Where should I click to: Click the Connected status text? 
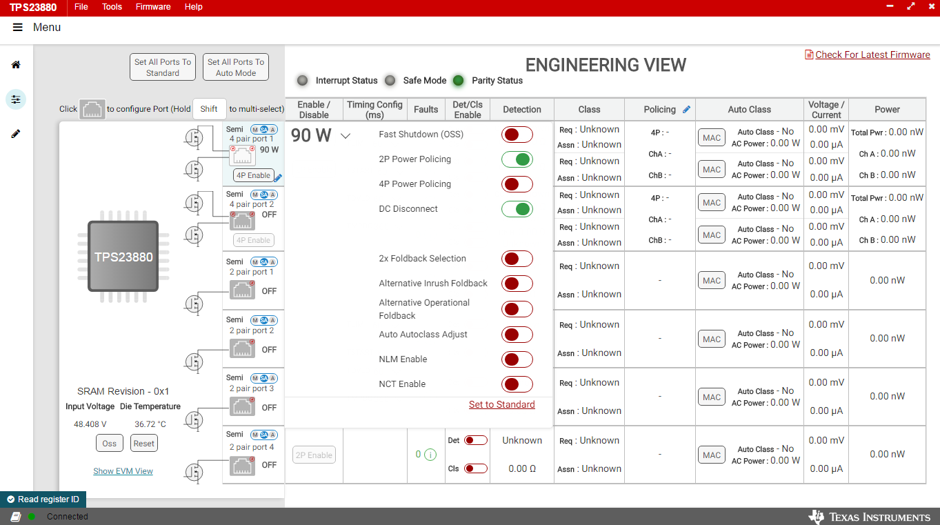pos(68,517)
